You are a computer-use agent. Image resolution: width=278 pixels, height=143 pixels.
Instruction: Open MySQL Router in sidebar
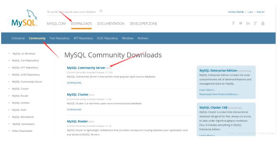point(20,96)
